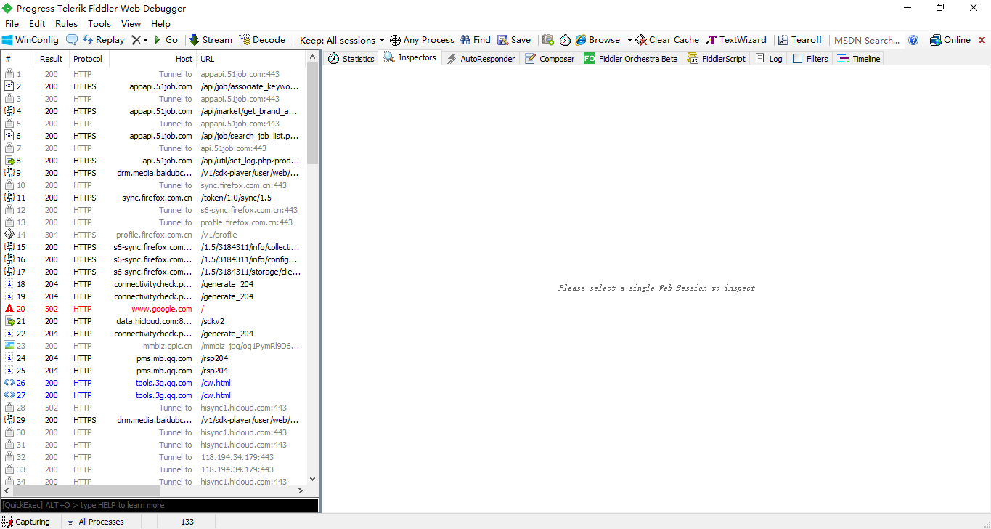This screenshot has height=529, width=991.
Task: Switch to the Statistics tab
Action: point(351,59)
